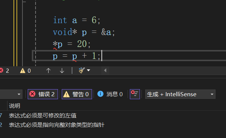This screenshot has width=226, height=138.
Task: Toggle the 消息 0 messages filter
Action: (110, 94)
